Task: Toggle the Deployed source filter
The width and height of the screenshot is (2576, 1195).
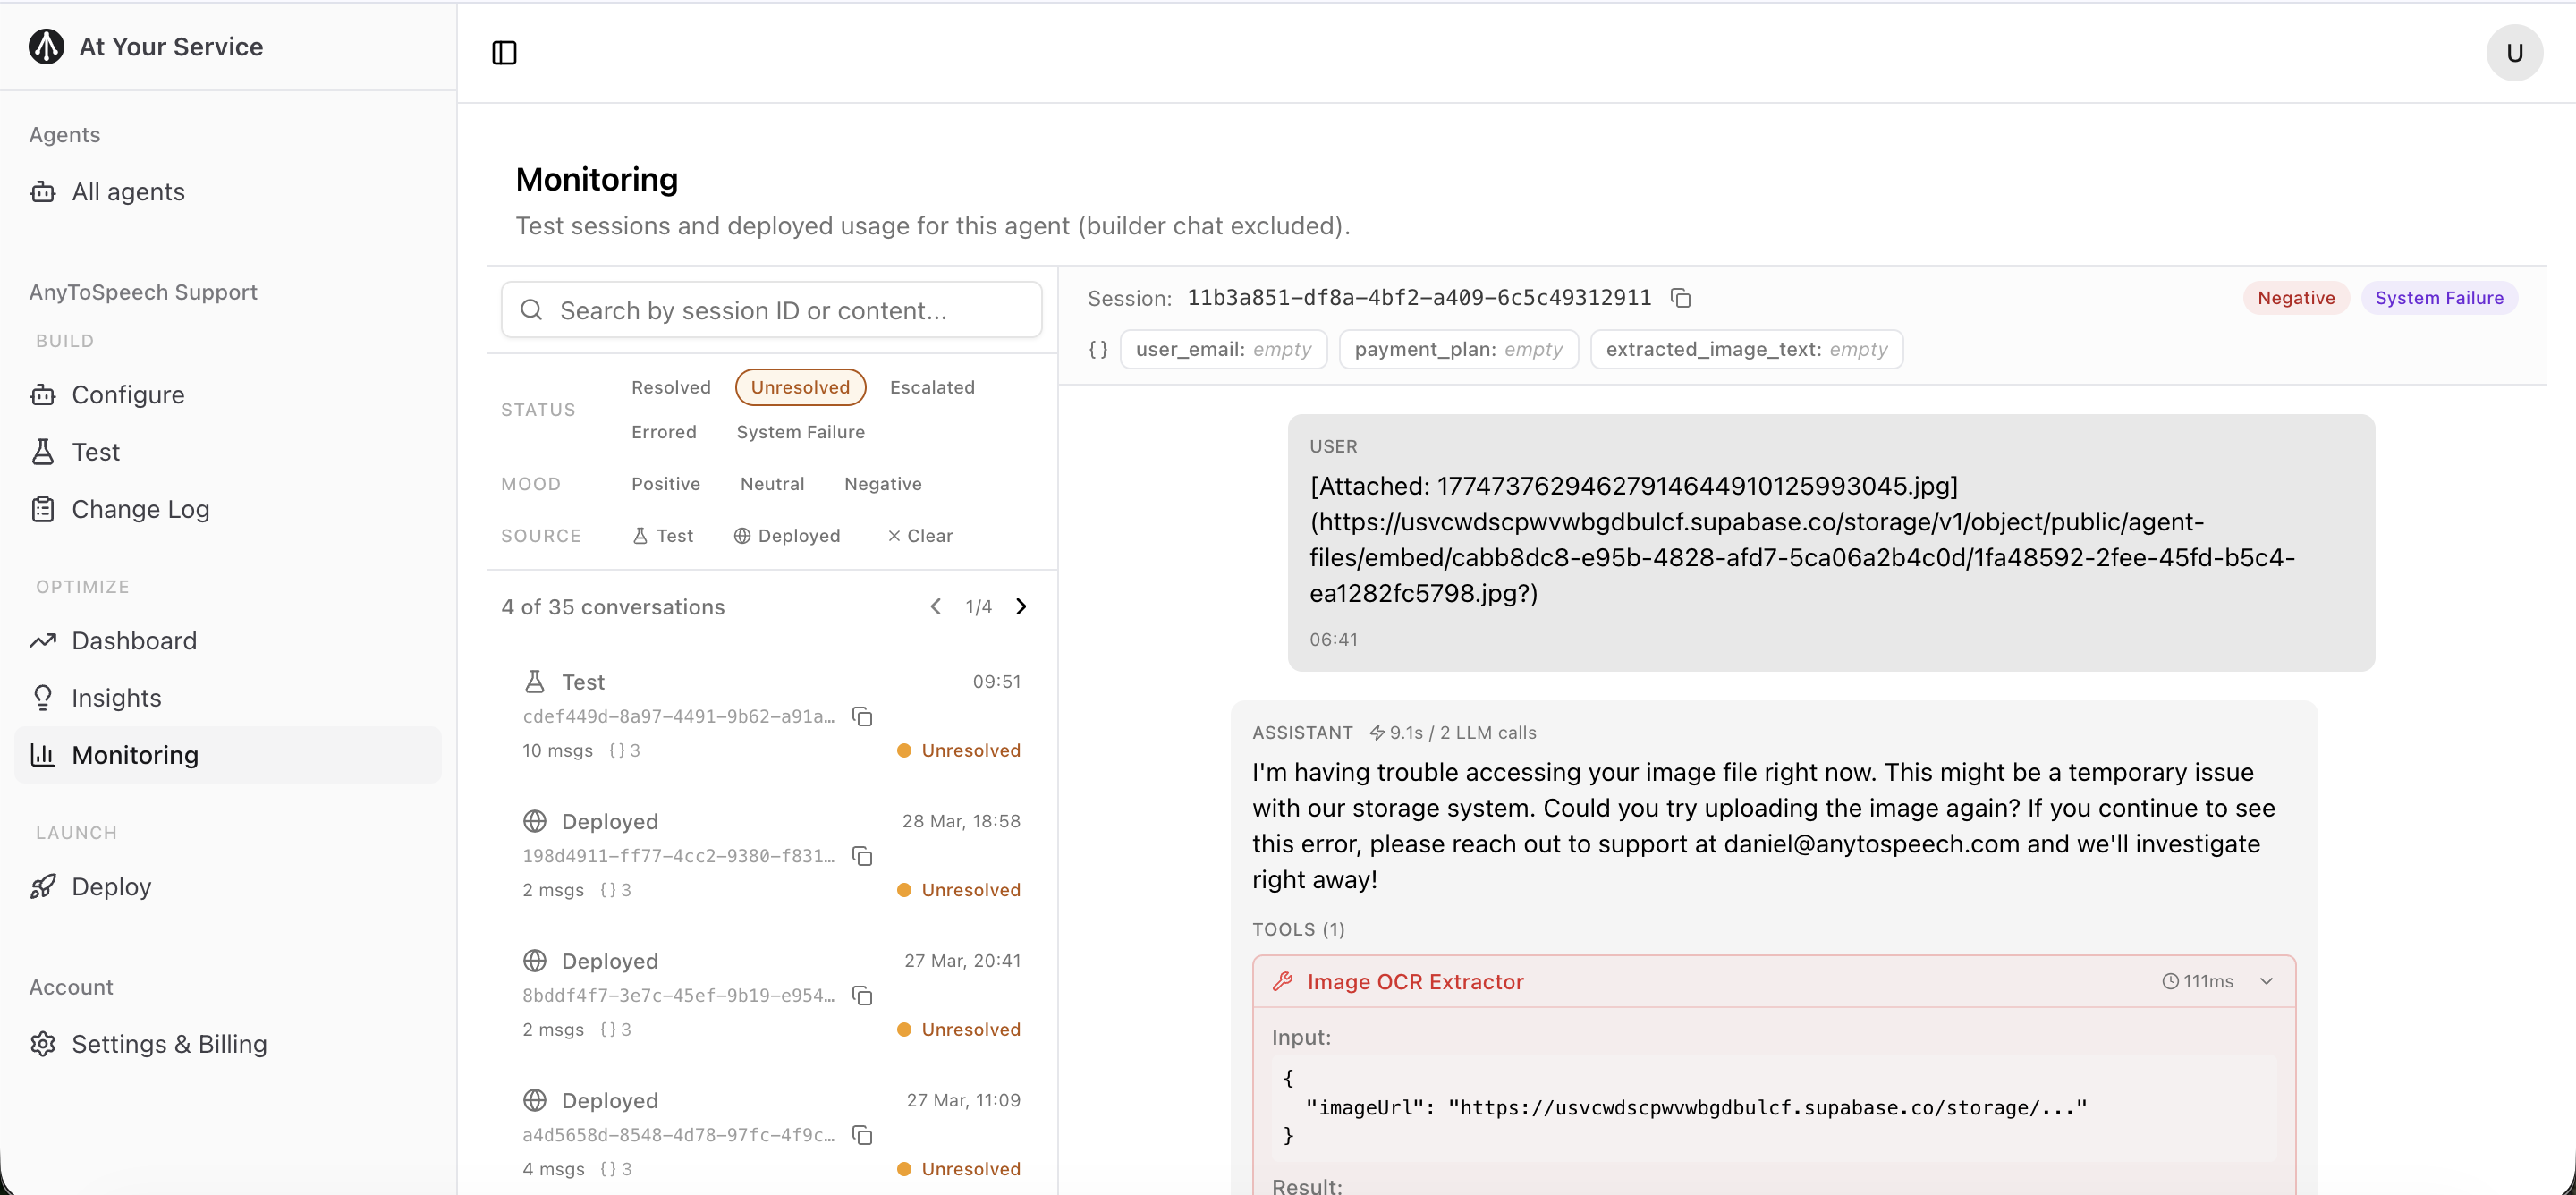Action: click(x=787, y=536)
